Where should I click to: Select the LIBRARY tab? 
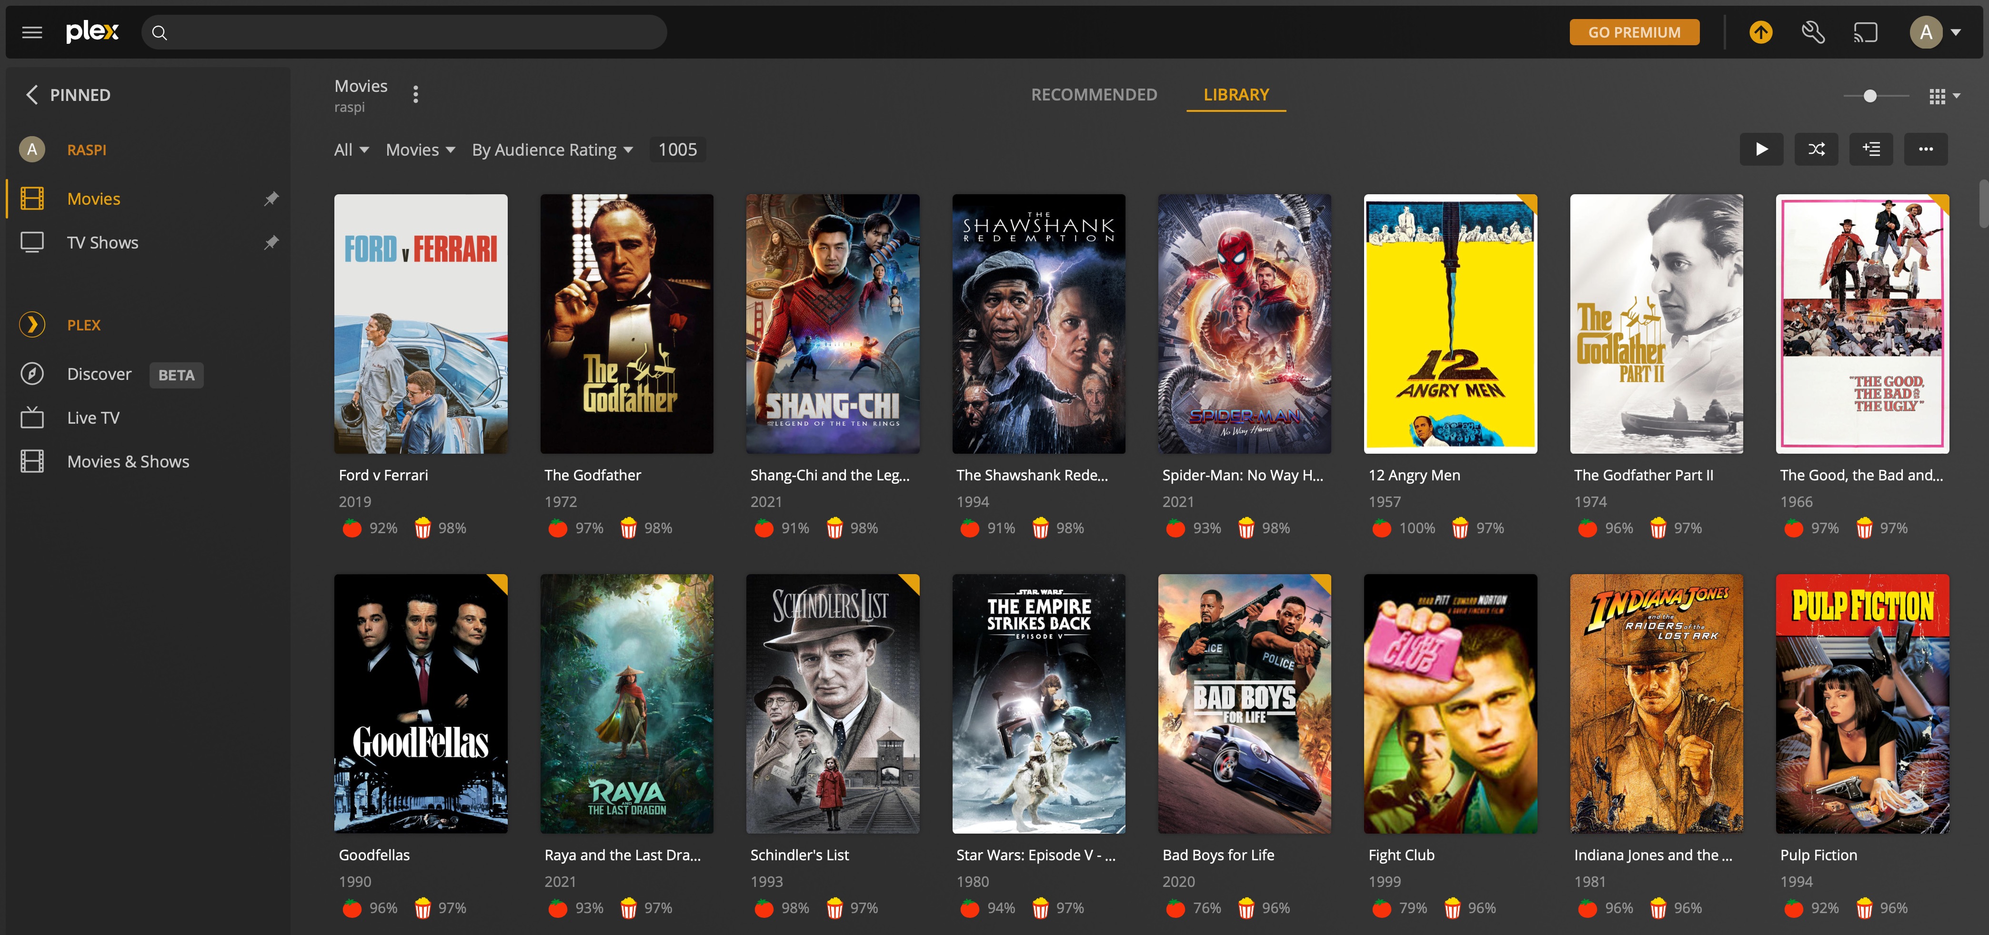pos(1236,94)
